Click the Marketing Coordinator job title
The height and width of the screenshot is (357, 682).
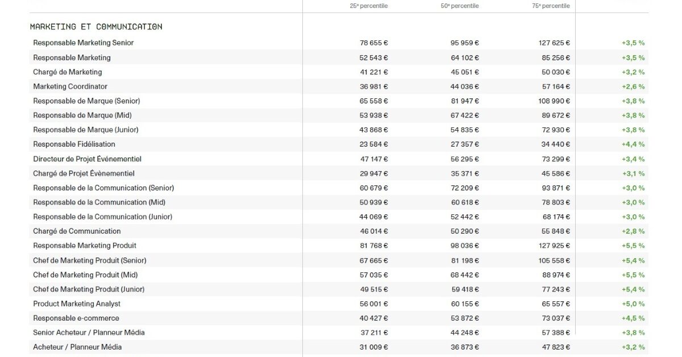70,86
